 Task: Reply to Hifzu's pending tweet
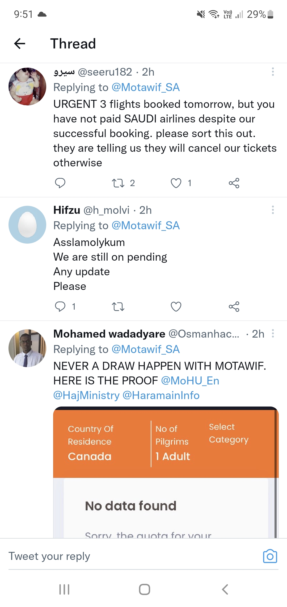coord(60,307)
